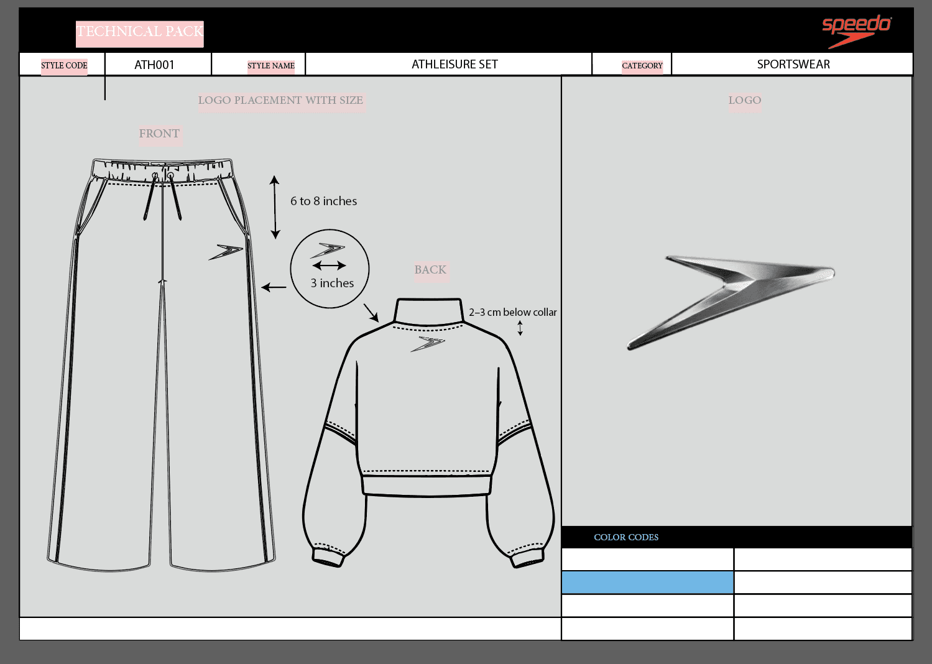Select the SPORTSWEAR category value
Screen dimensions: 932x664
click(793, 64)
